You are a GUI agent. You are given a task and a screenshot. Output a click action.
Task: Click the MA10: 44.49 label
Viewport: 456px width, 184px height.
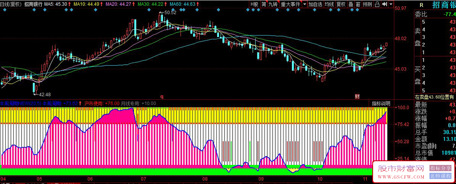pyautogui.click(x=85, y=5)
